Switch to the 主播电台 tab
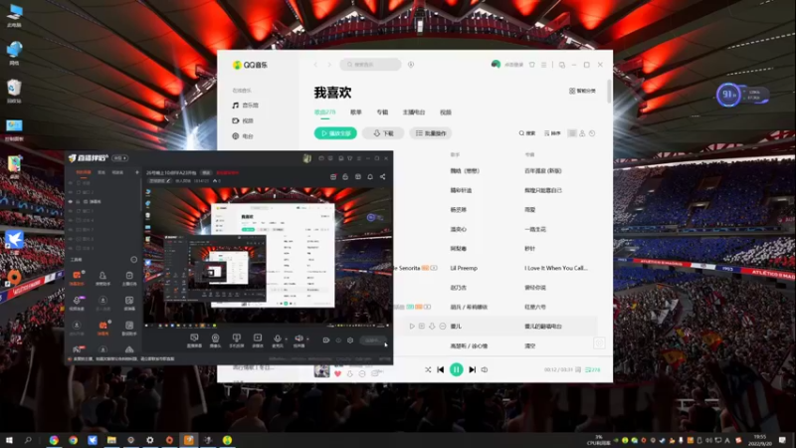 pos(414,112)
